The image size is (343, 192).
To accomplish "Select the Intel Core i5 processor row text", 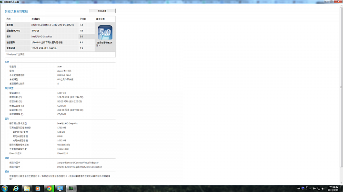I will (52, 25).
